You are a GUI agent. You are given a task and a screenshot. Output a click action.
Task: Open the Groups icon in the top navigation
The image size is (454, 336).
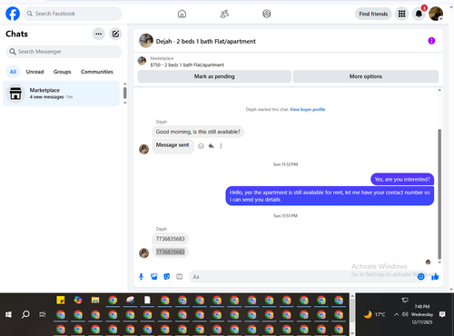pos(267,14)
